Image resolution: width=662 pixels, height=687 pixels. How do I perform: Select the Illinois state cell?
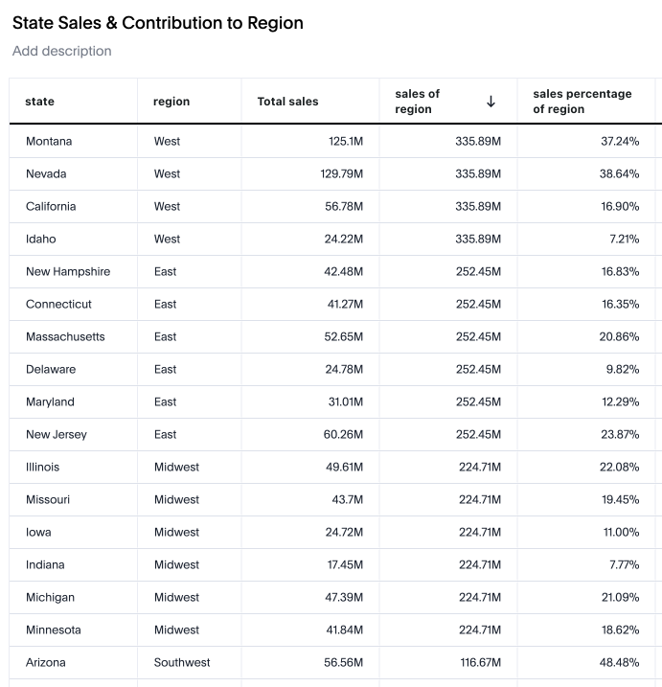coord(42,468)
